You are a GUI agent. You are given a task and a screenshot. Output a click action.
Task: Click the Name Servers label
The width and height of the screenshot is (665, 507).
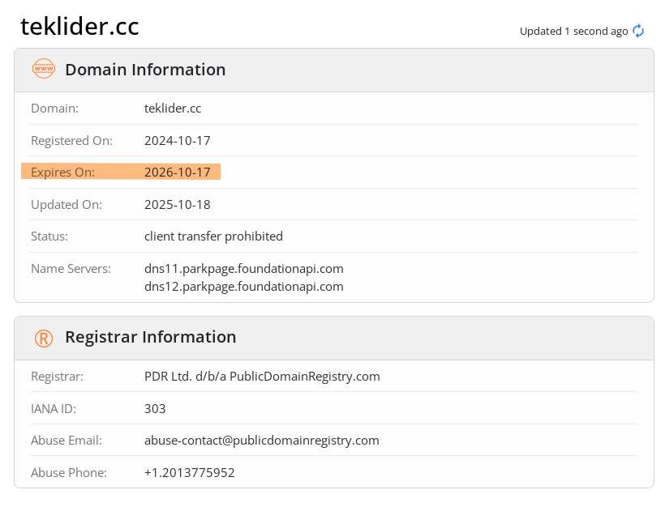point(71,268)
